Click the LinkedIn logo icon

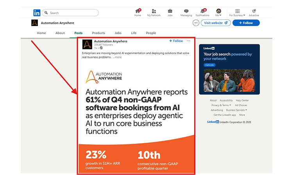coord(37,13)
